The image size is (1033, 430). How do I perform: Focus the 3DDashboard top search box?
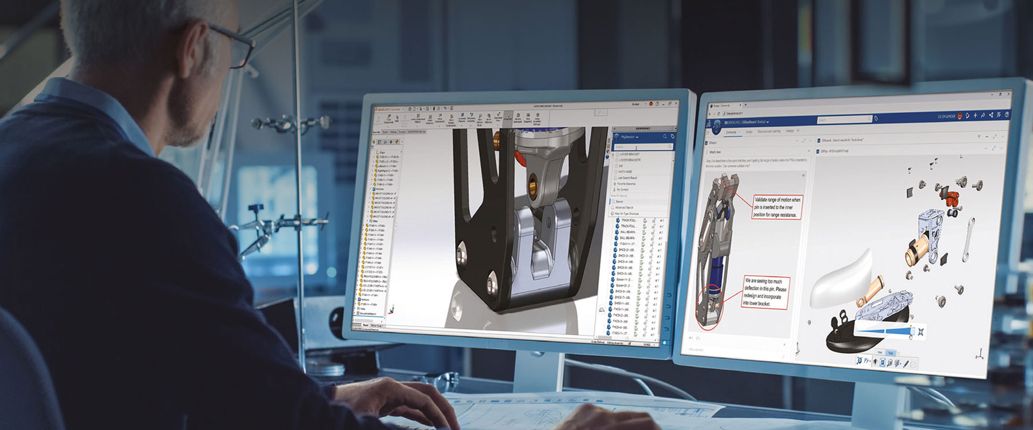[845, 119]
